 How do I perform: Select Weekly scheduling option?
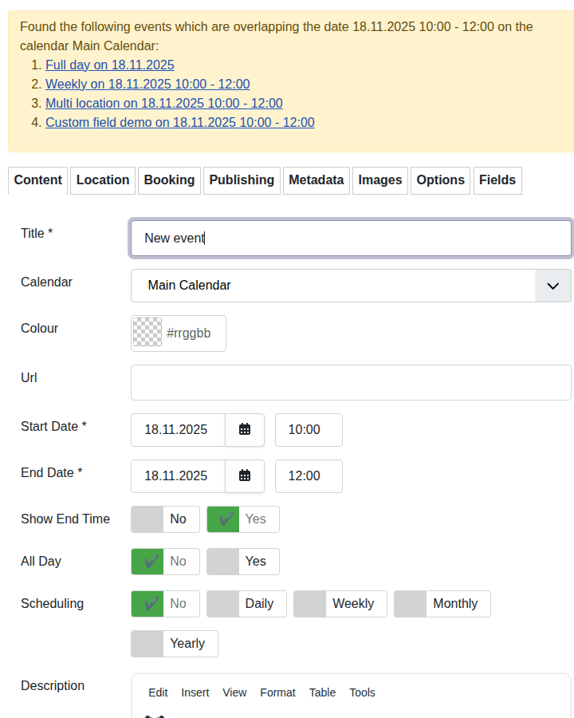340,604
